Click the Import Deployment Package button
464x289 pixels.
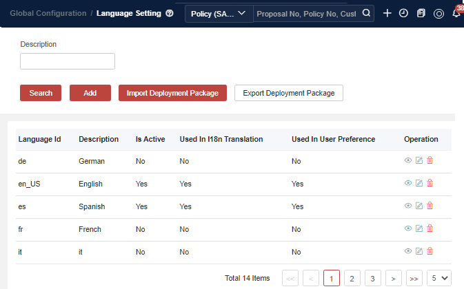(x=172, y=93)
